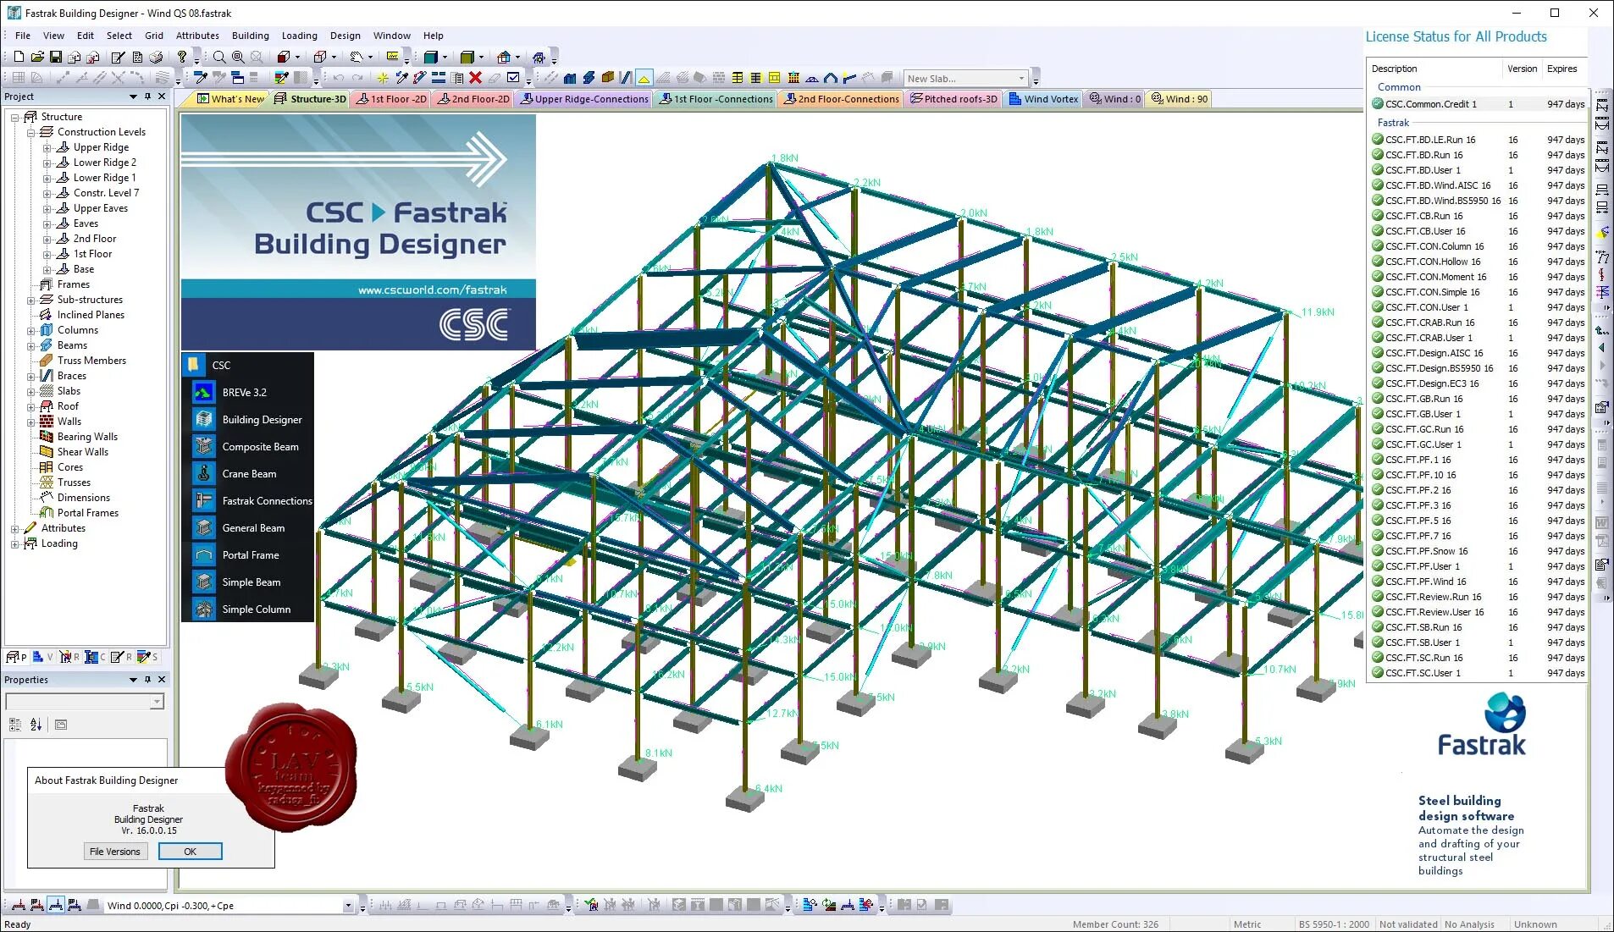Toggle categorized view in Properties panel
This screenshot has height=932, width=1614.
click(15, 725)
